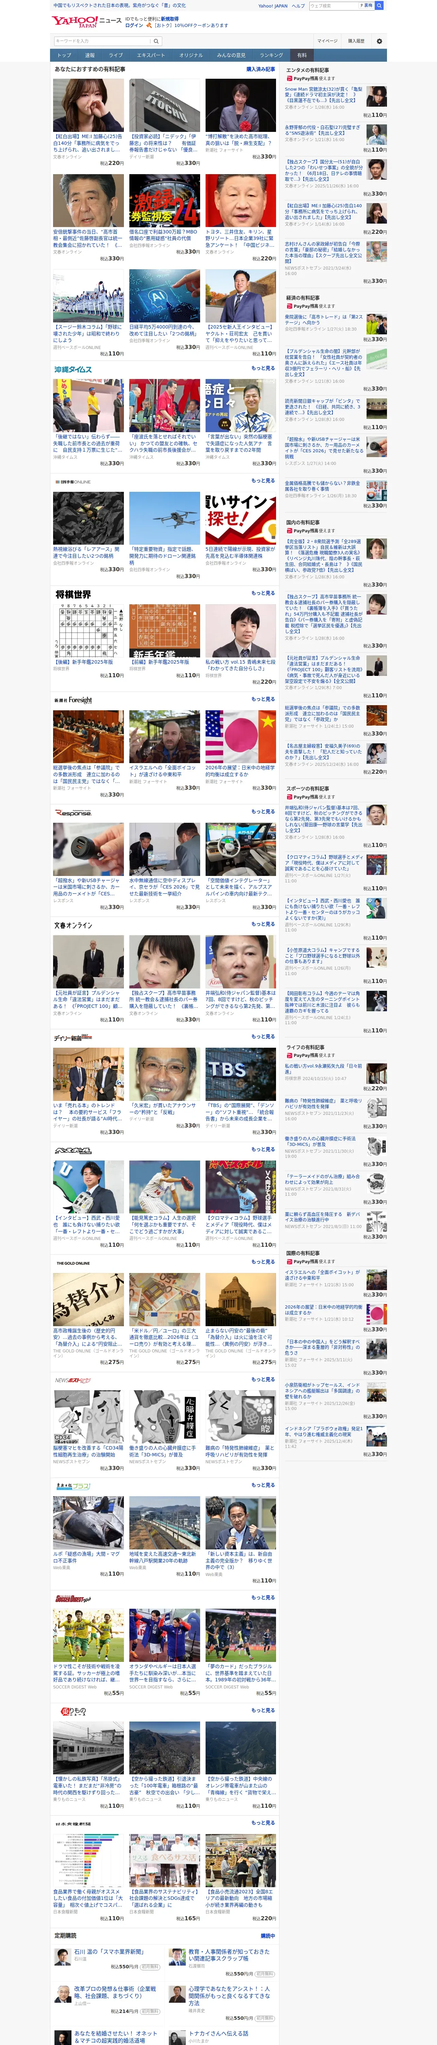Open the デイリー新潮 section logo
This screenshot has width=437, height=2045.
(73, 1037)
